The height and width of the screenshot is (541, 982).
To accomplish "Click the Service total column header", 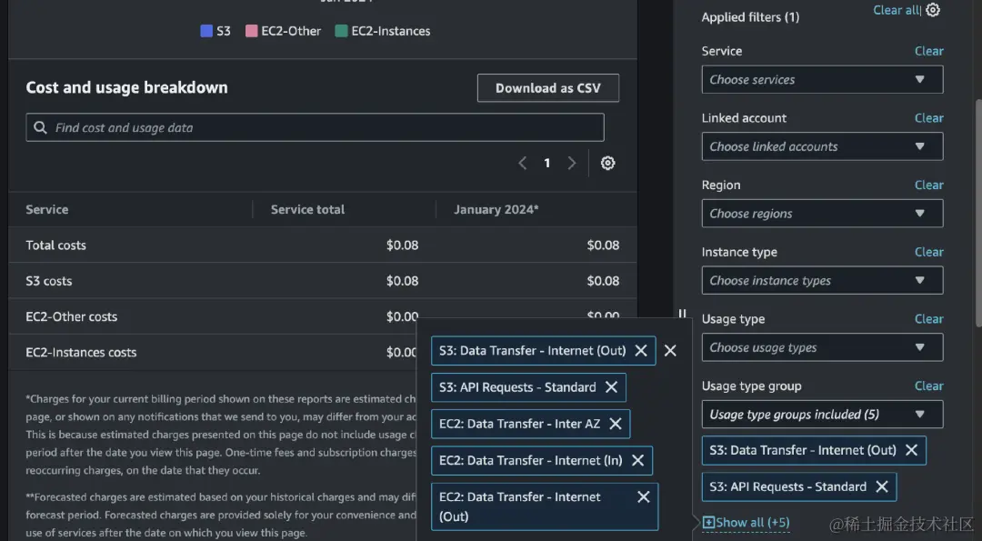I will pyautogui.click(x=307, y=210).
